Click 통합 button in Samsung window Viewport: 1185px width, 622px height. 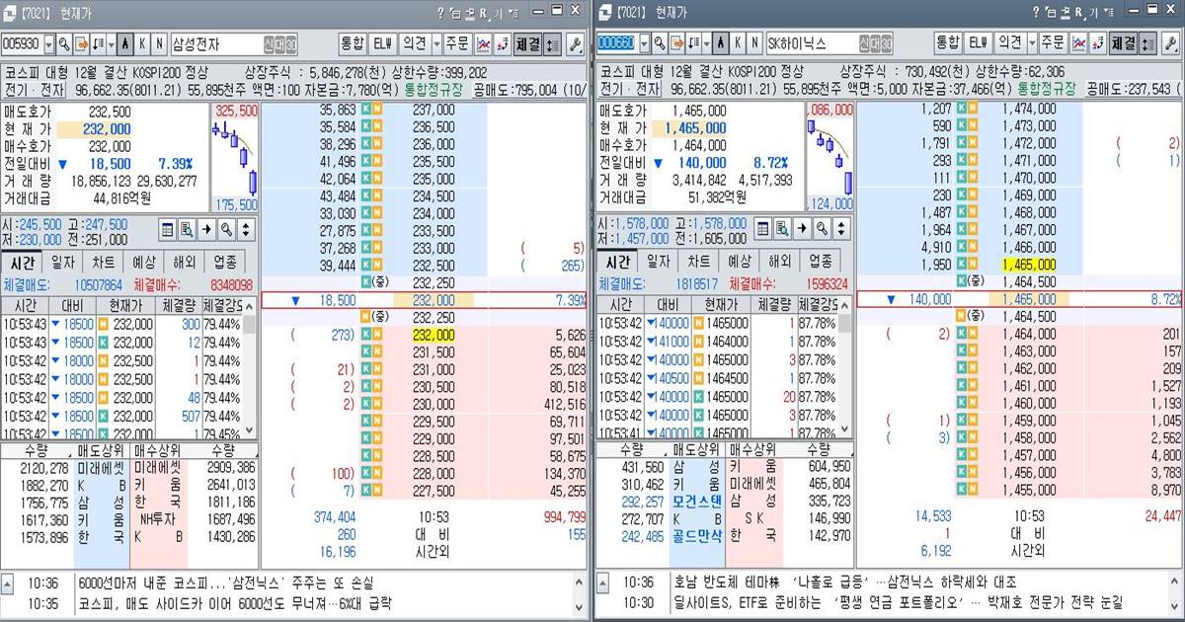point(353,44)
